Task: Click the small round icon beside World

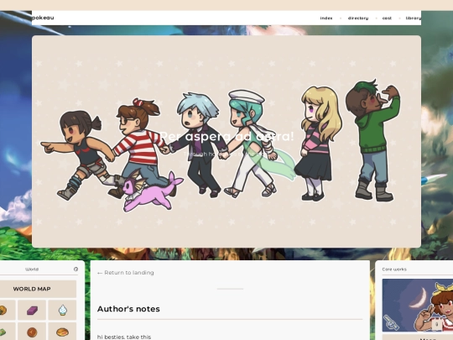Action: pyautogui.click(x=75, y=269)
